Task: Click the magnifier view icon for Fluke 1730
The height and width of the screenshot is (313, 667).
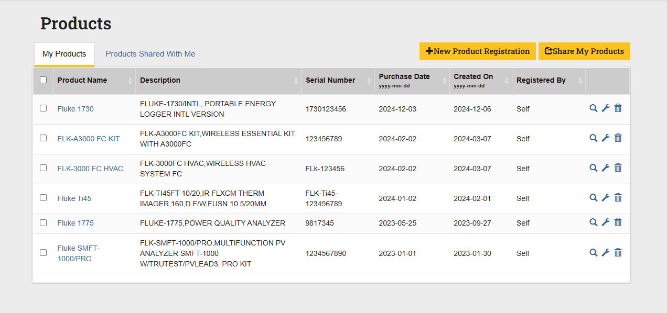Action: click(x=593, y=108)
